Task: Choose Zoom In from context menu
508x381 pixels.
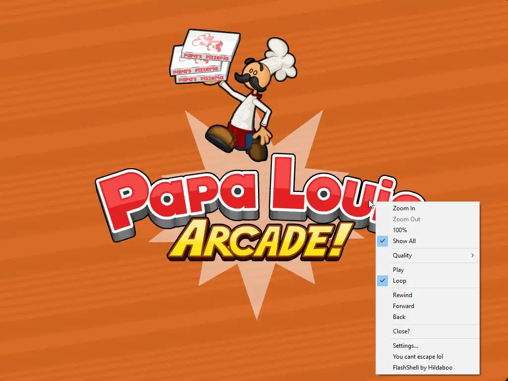Action: point(427,208)
